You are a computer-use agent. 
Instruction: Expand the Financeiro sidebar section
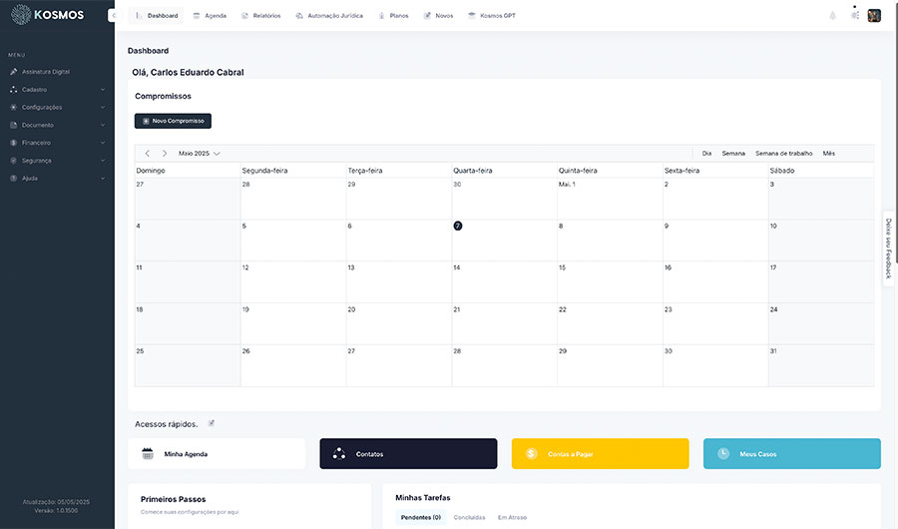[56, 143]
